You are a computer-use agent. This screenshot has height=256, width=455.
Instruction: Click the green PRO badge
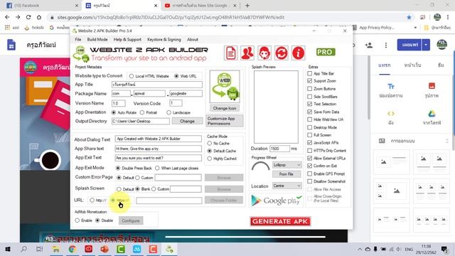pyautogui.click(x=326, y=52)
